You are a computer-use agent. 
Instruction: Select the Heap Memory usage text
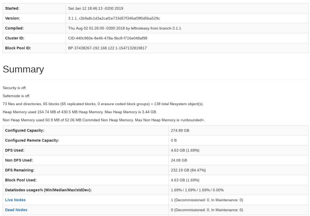[80, 112]
